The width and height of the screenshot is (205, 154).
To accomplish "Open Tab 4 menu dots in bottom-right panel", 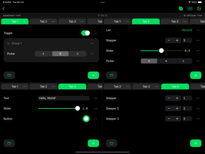I will (x=185, y=87).
